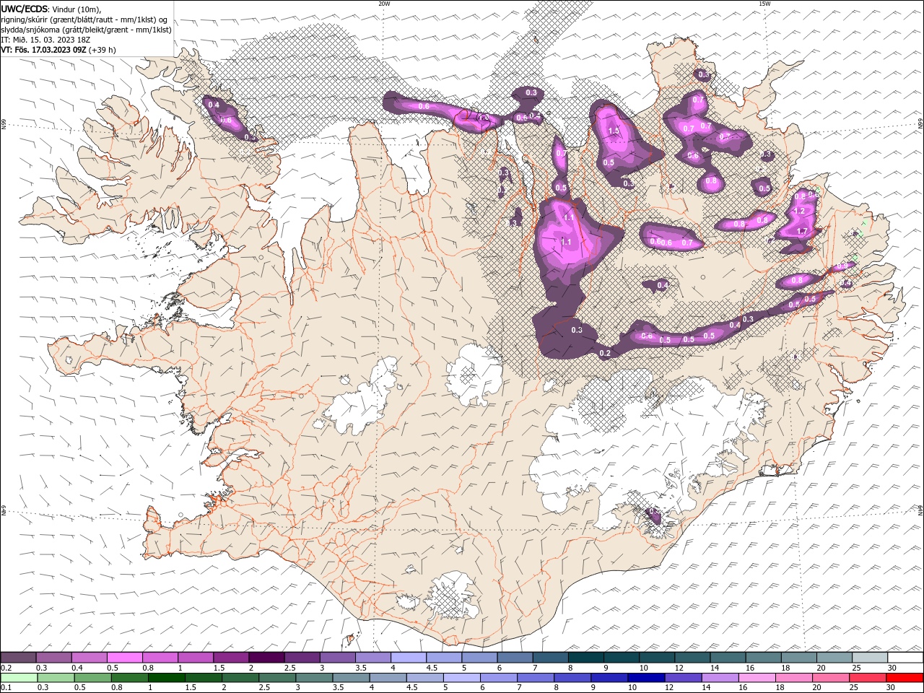Pick the dark teal swatch between 8 and 9
Screen dimensions: 924x693
(x=585, y=657)
